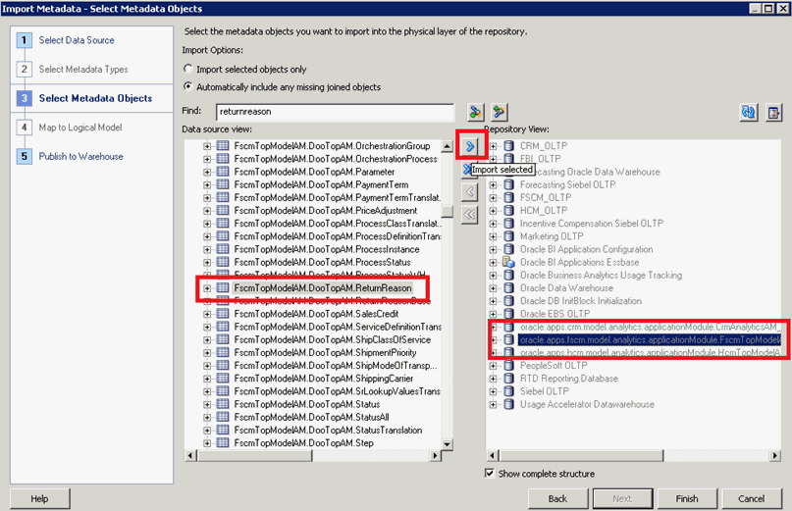This screenshot has height=511, width=792.
Task: Open wizard step 5 Publish to Warehouse
Action: click(80, 157)
